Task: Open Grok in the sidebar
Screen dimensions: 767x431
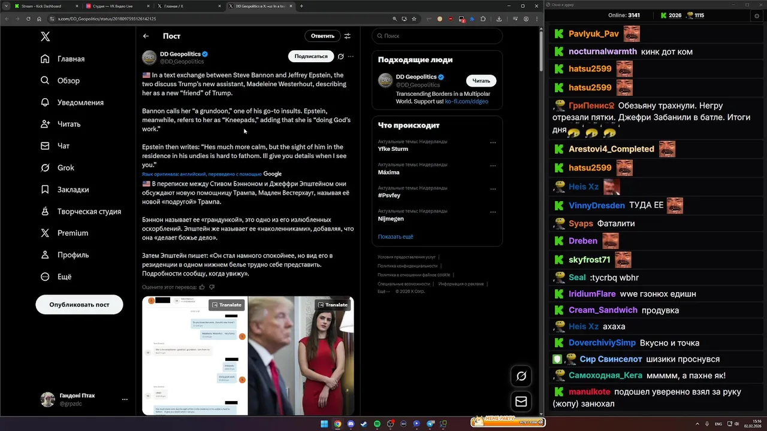Action: 58,168
